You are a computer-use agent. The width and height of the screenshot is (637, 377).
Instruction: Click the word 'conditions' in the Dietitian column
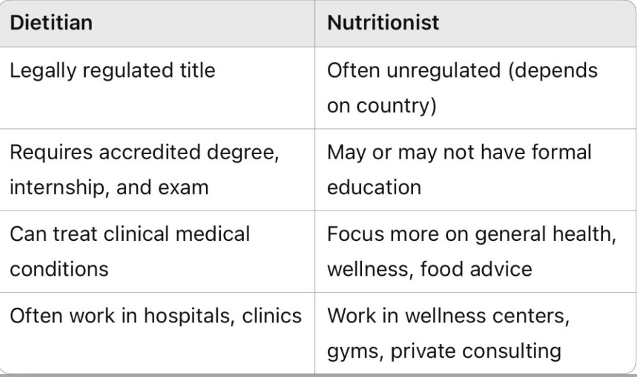[x=59, y=269]
